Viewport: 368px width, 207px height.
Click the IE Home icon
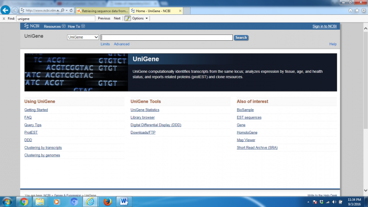(x=351, y=10)
